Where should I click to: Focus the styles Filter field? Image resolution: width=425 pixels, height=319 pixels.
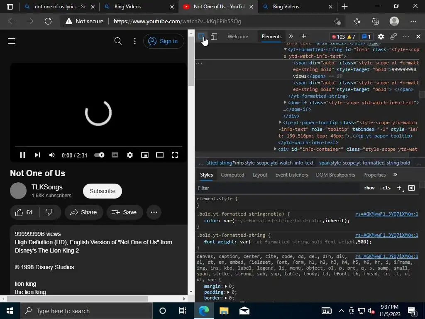[x=278, y=188]
